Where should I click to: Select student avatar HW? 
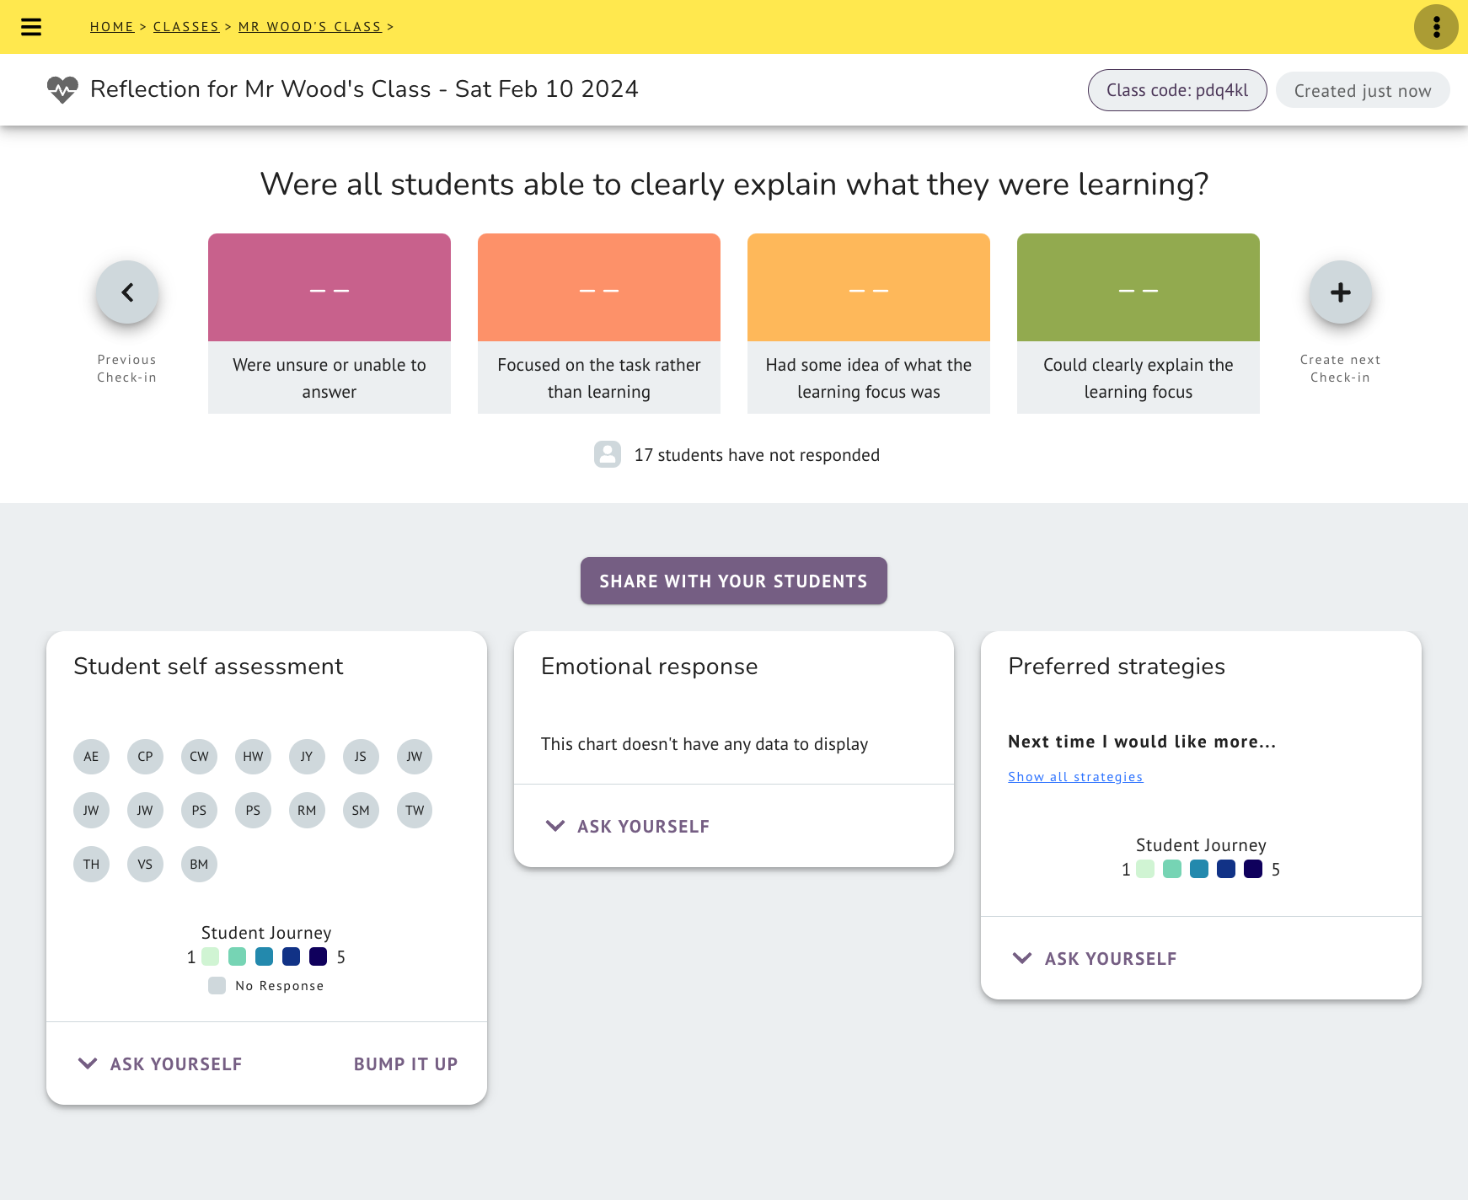click(x=253, y=757)
